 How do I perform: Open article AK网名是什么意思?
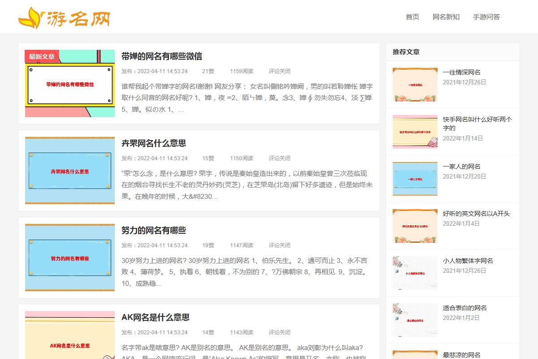pos(156,317)
